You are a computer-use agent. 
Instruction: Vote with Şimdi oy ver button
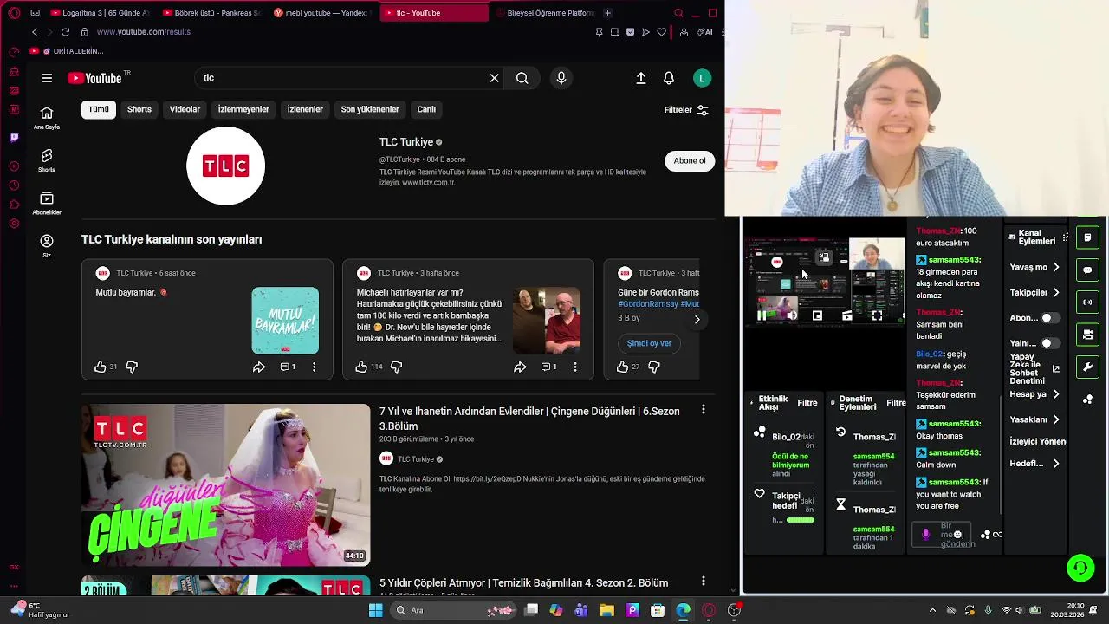point(649,343)
